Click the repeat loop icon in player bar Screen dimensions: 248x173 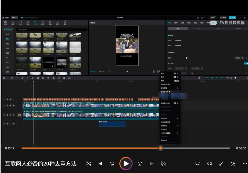pos(163,164)
